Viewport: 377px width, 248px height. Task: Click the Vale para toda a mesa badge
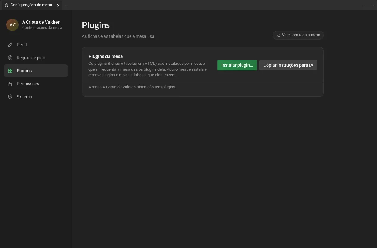[298, 35]
